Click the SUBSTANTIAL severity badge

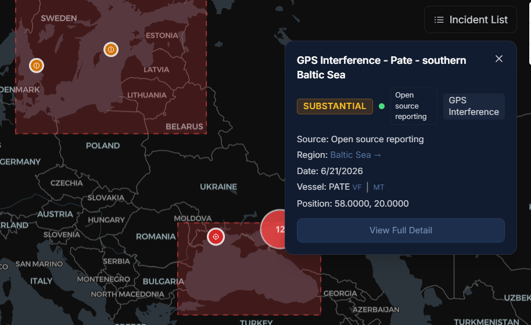335,106
